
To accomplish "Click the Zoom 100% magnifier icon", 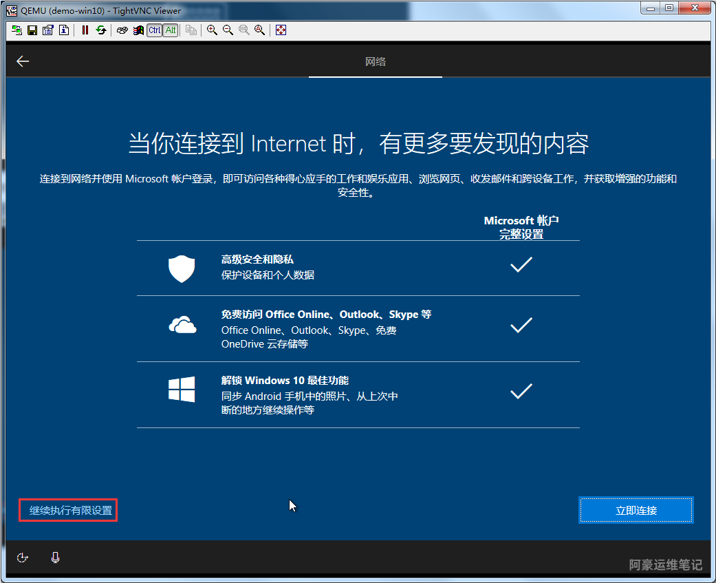I will point(244,30).
